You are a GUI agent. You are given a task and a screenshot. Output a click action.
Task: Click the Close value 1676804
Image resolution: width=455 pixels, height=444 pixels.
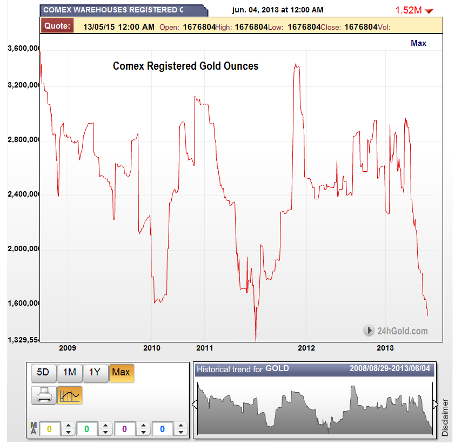(x=360, y=27)
